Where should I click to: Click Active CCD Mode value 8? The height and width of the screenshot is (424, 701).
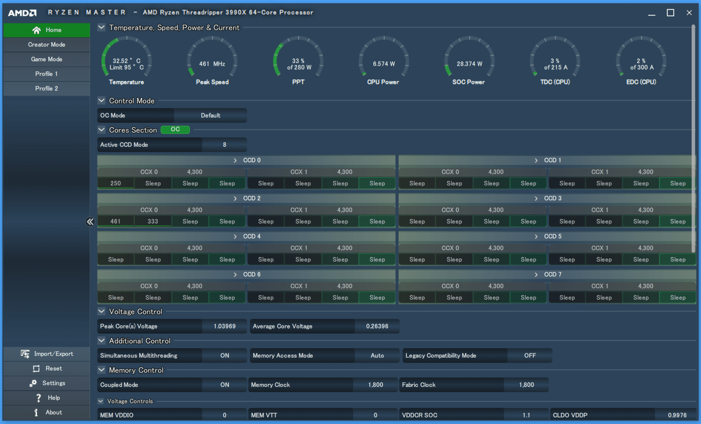point(225,145)
